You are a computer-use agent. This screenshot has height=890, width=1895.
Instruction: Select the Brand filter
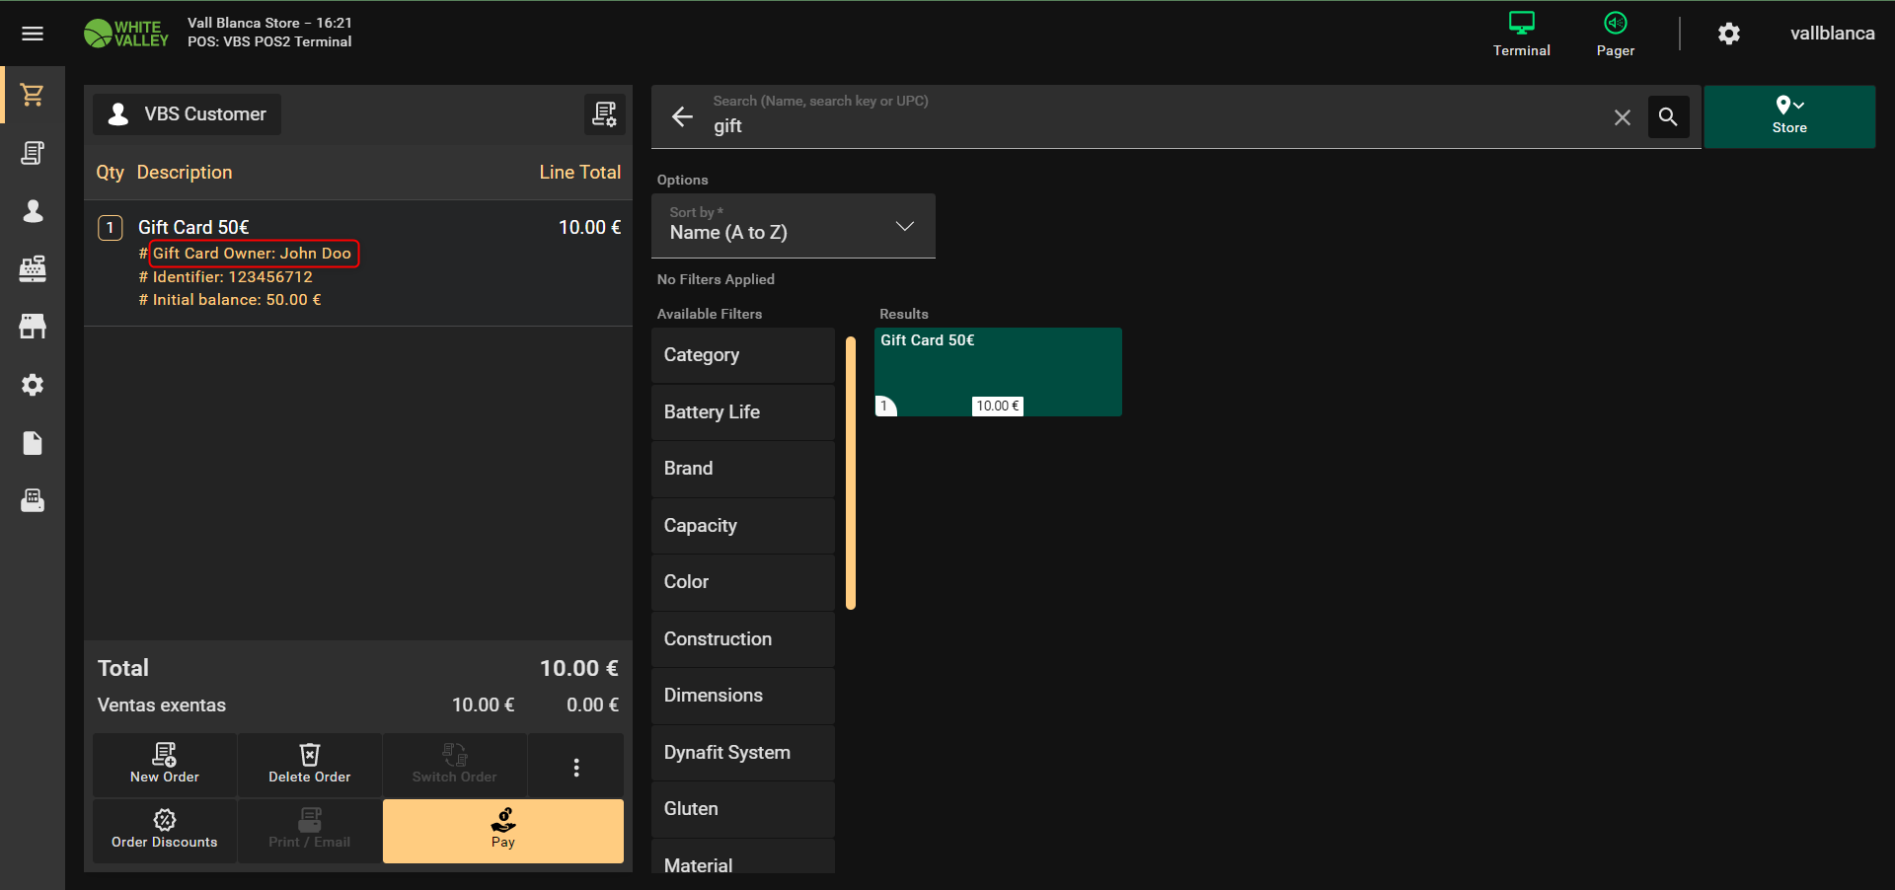(742, 469)
